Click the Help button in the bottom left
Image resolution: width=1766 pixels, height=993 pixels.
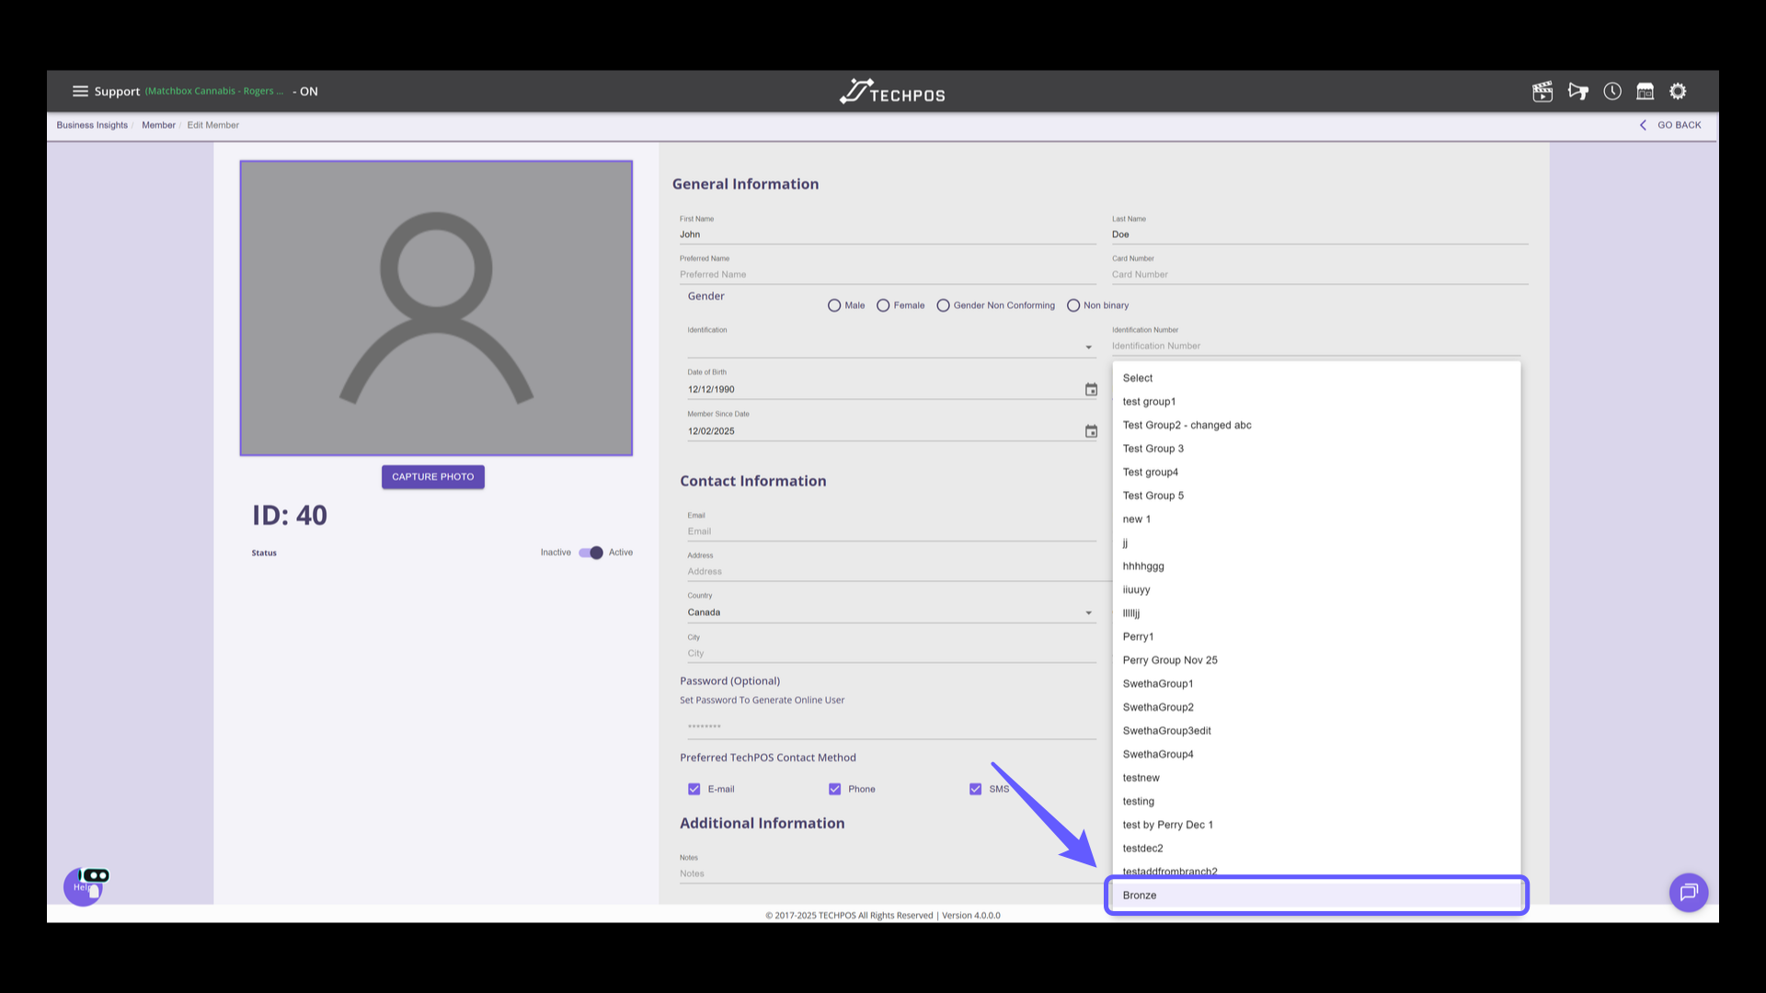tap(83, 886)
